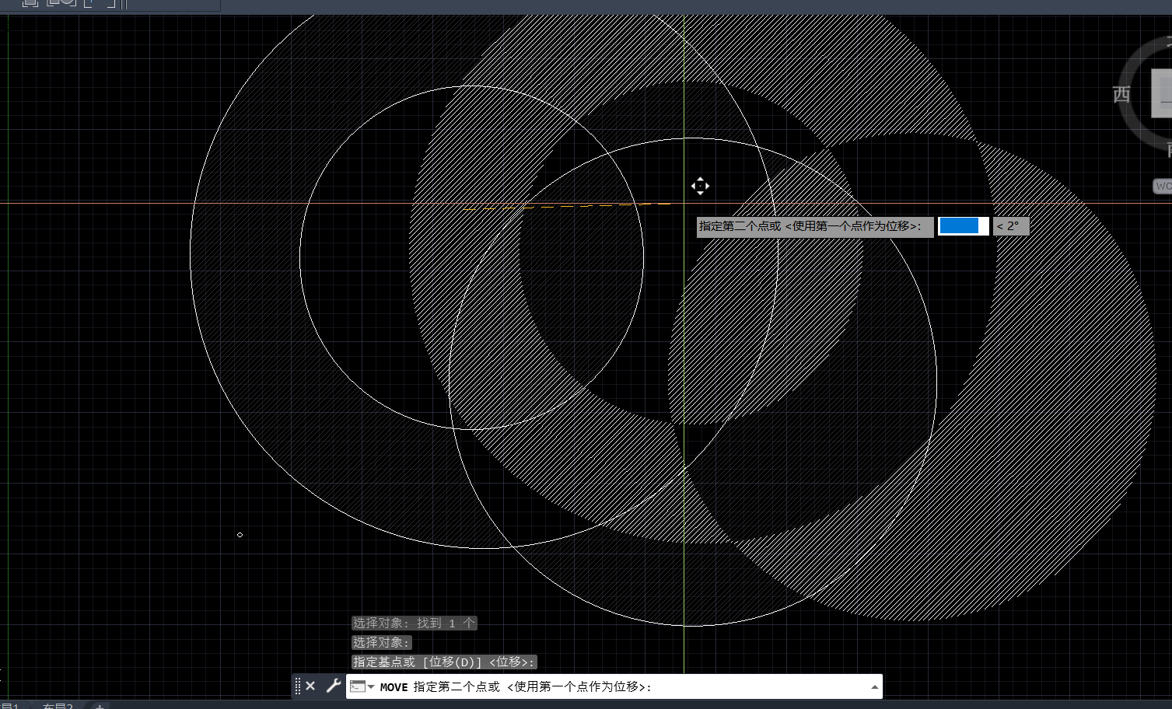Viewport: 1172px width, 709px height.
Task: Click history line 选择对象: 找到 1 个
Action: 414,623
